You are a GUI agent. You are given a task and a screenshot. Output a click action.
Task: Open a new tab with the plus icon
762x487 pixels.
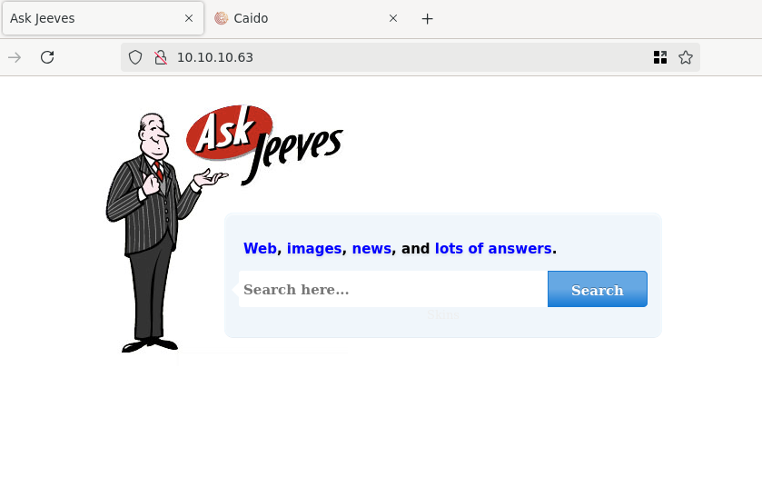click(x=428, y=18)
